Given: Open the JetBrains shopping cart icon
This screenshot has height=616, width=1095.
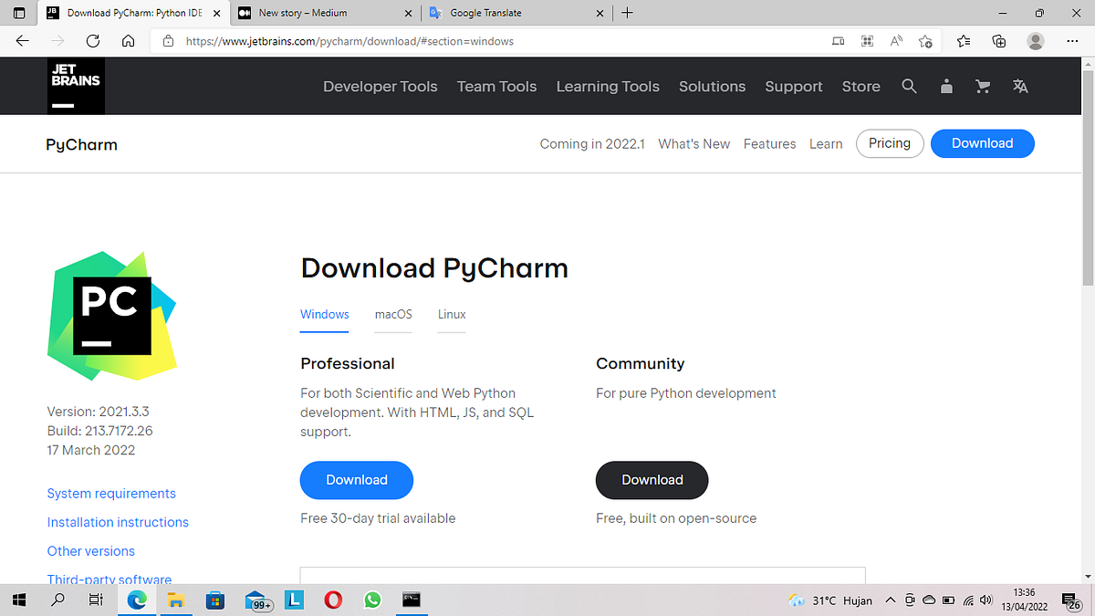Looking at the screenshot, I should click(x=982, y=86).
